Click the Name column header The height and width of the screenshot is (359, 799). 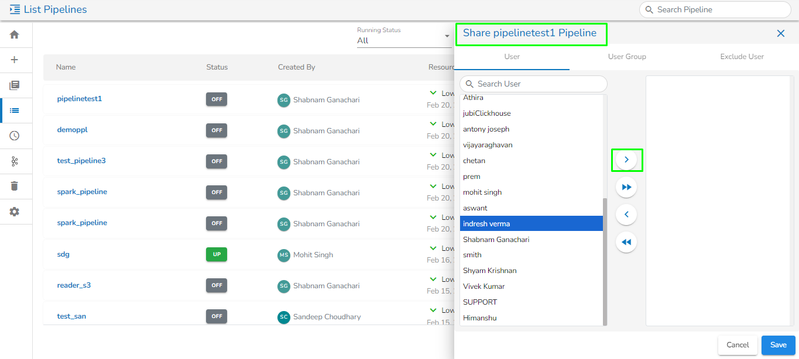click(x=66, y=67)
